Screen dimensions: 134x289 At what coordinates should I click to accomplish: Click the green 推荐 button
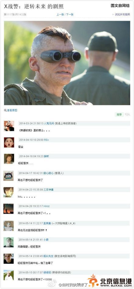pos(119,114)
